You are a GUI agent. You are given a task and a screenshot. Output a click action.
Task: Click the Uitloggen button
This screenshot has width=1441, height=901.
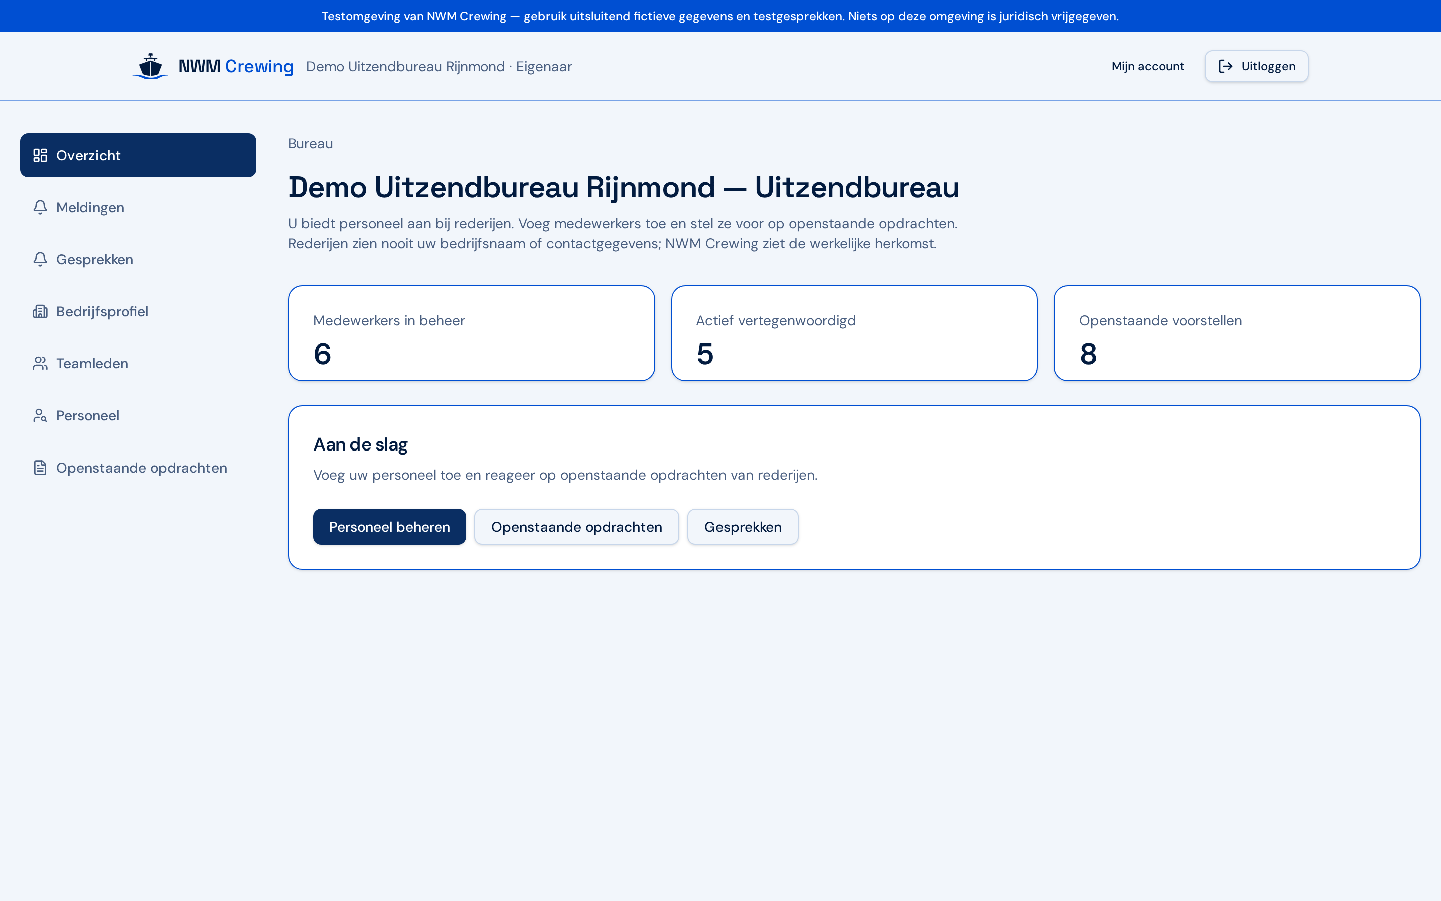[x=1256, y=66]
